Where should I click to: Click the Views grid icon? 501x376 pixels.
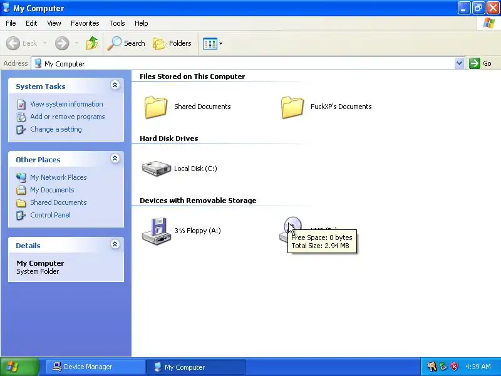(210, 43)
